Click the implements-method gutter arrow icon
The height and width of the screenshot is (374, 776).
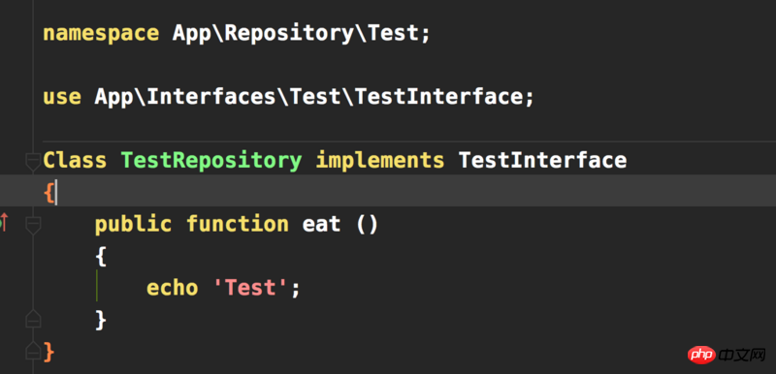[4, 223]
